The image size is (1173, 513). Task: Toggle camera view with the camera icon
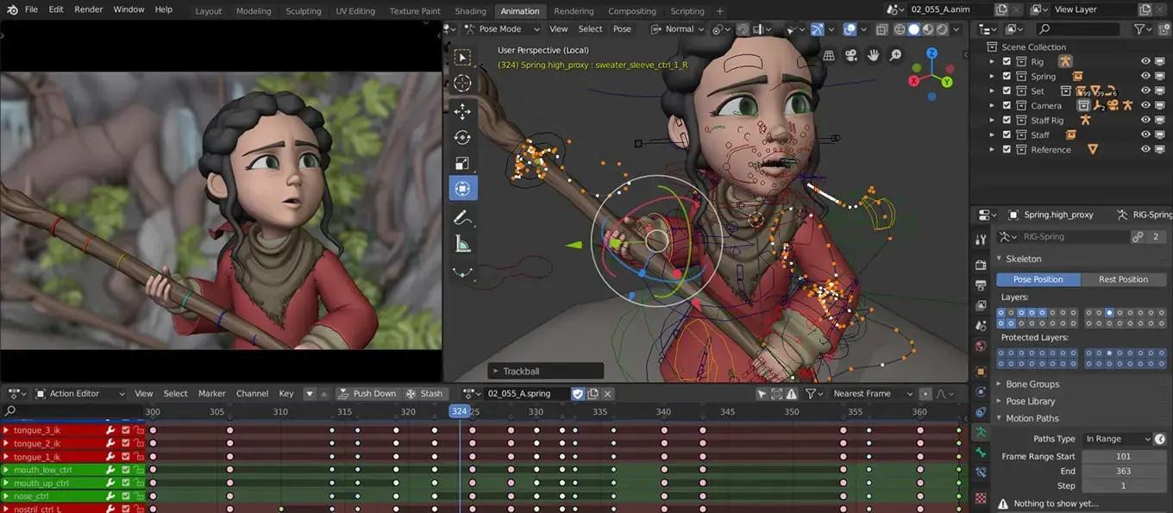850,55
